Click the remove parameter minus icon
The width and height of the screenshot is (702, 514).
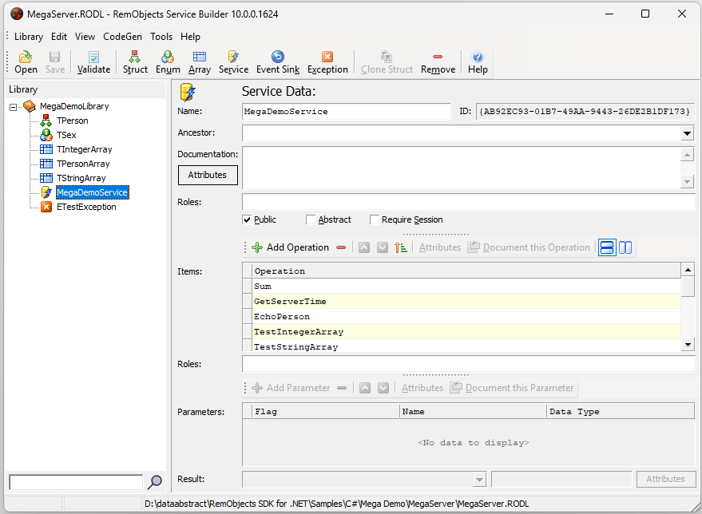click(342, 388)
